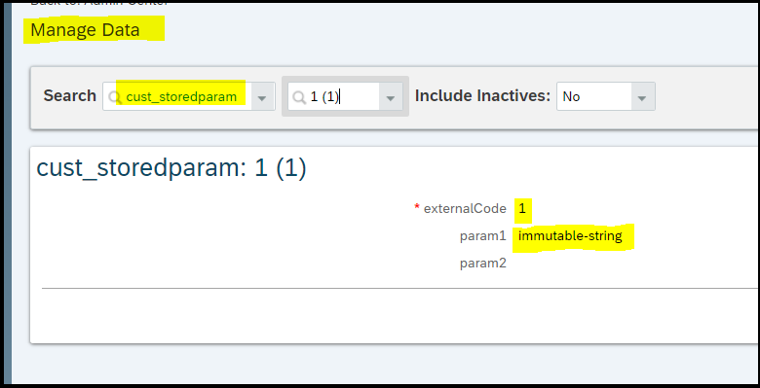This screenshot has width=760, height=388.
Task: Expand the 1 (1) record dropdown arrow
Action: click(390, 97)
